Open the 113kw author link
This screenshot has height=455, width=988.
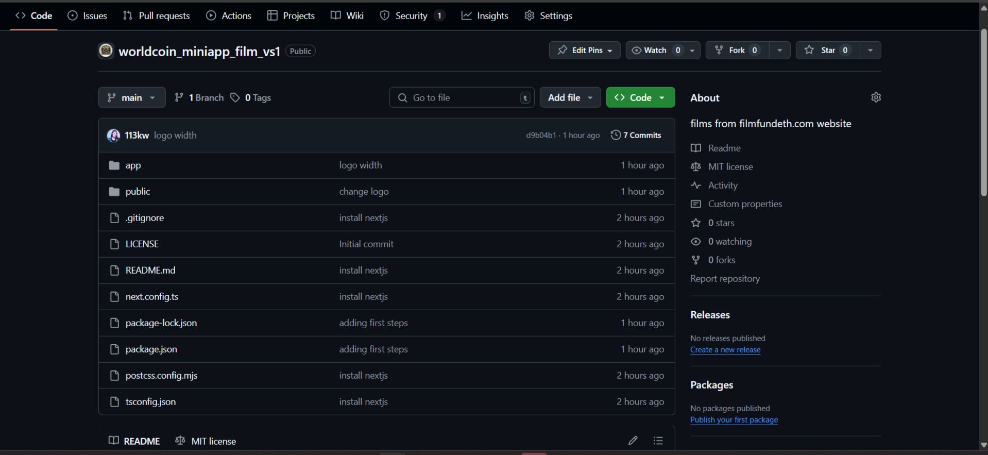tap(137, 136)
